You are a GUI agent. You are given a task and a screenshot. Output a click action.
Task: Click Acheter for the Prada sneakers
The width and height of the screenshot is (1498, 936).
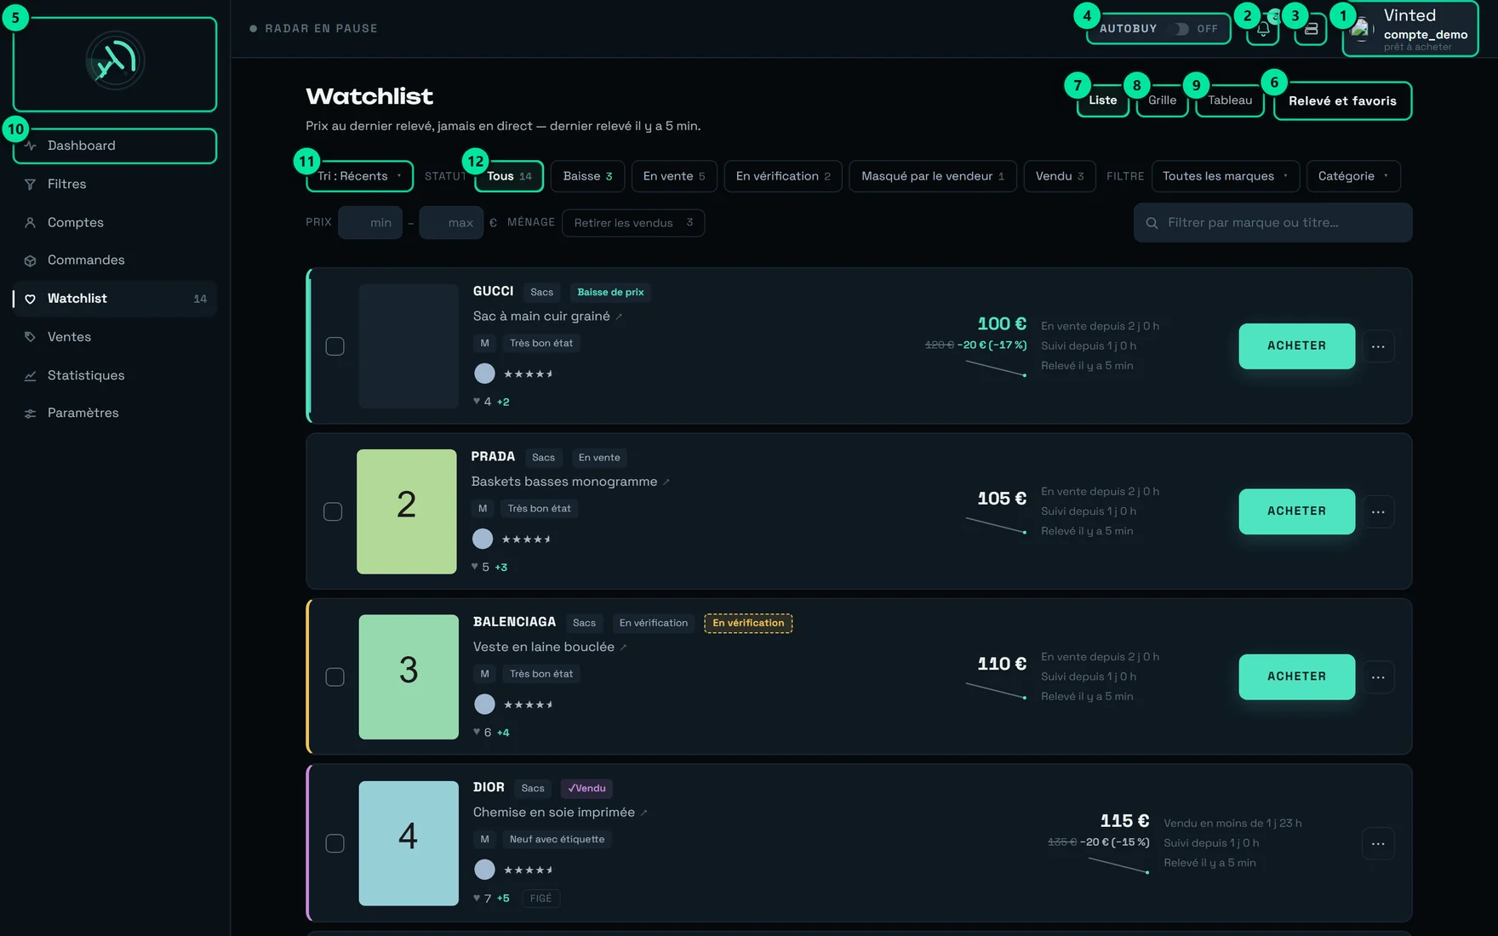click(1296, 511)
